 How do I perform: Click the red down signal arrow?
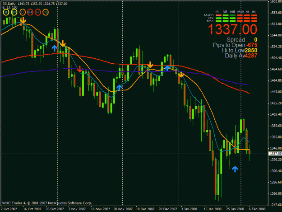[x=80, y=69]
